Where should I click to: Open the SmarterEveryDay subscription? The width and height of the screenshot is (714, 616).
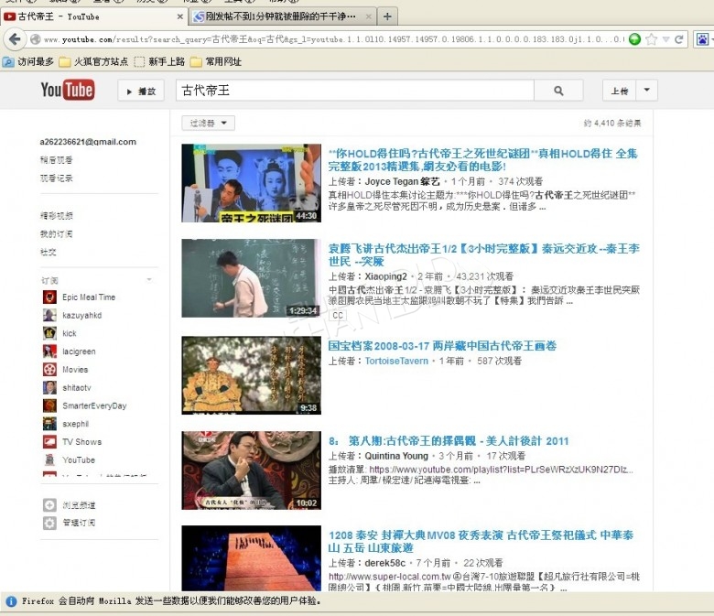point(94,405)
